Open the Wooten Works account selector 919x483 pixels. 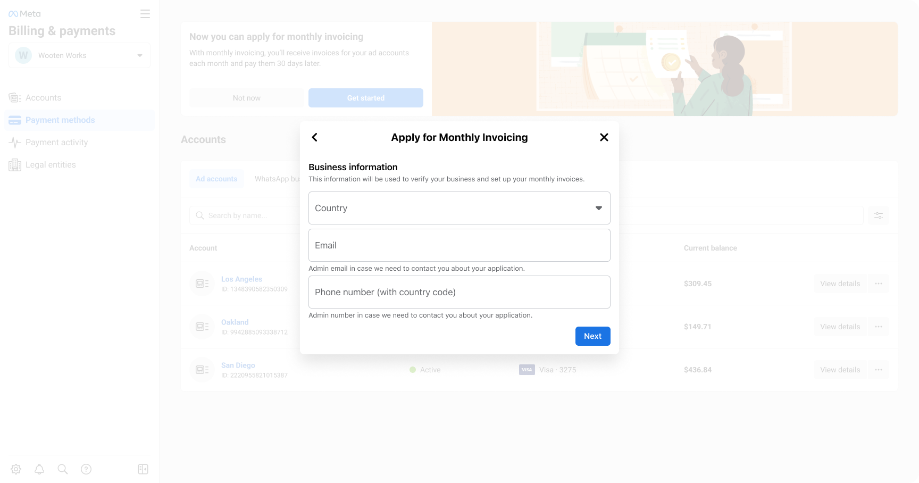pyautogui.click(x=79, y=55)
